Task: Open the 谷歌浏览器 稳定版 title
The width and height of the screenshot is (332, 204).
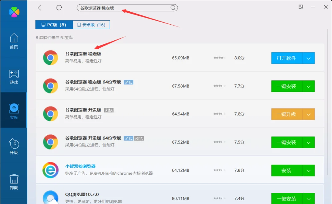Action: coord(83,54)
